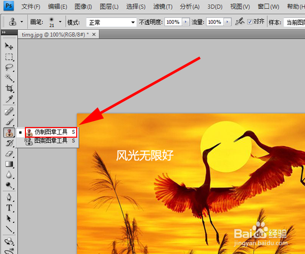Select the Brush tool
The height and width of the screenshot is (254, 305).
pos(9,122)
